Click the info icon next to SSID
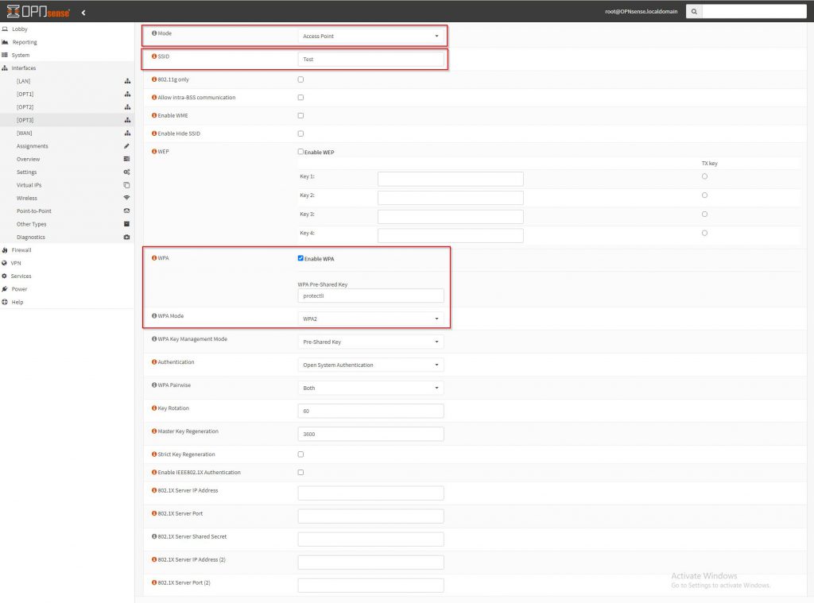Viewport: 814px width, 603px height. pyautogui.click(x=154, y=56)
